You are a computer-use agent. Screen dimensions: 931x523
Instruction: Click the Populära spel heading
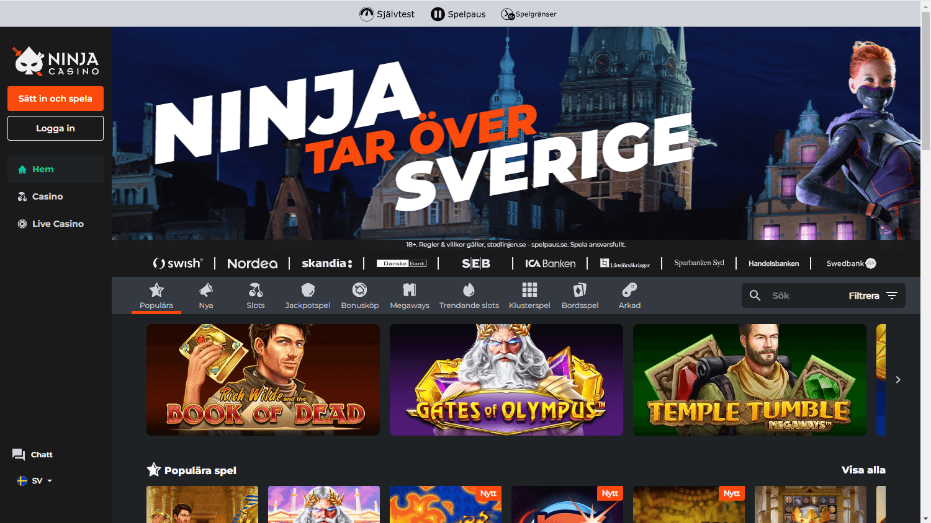tap(200, 470)
